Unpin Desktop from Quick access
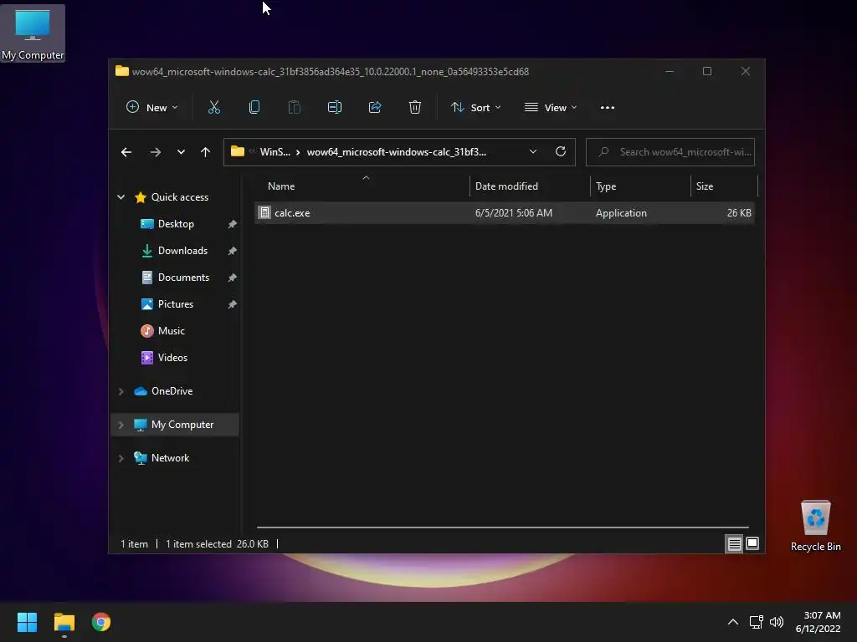This screenshot has height=642, width=857. click(233, 224)
